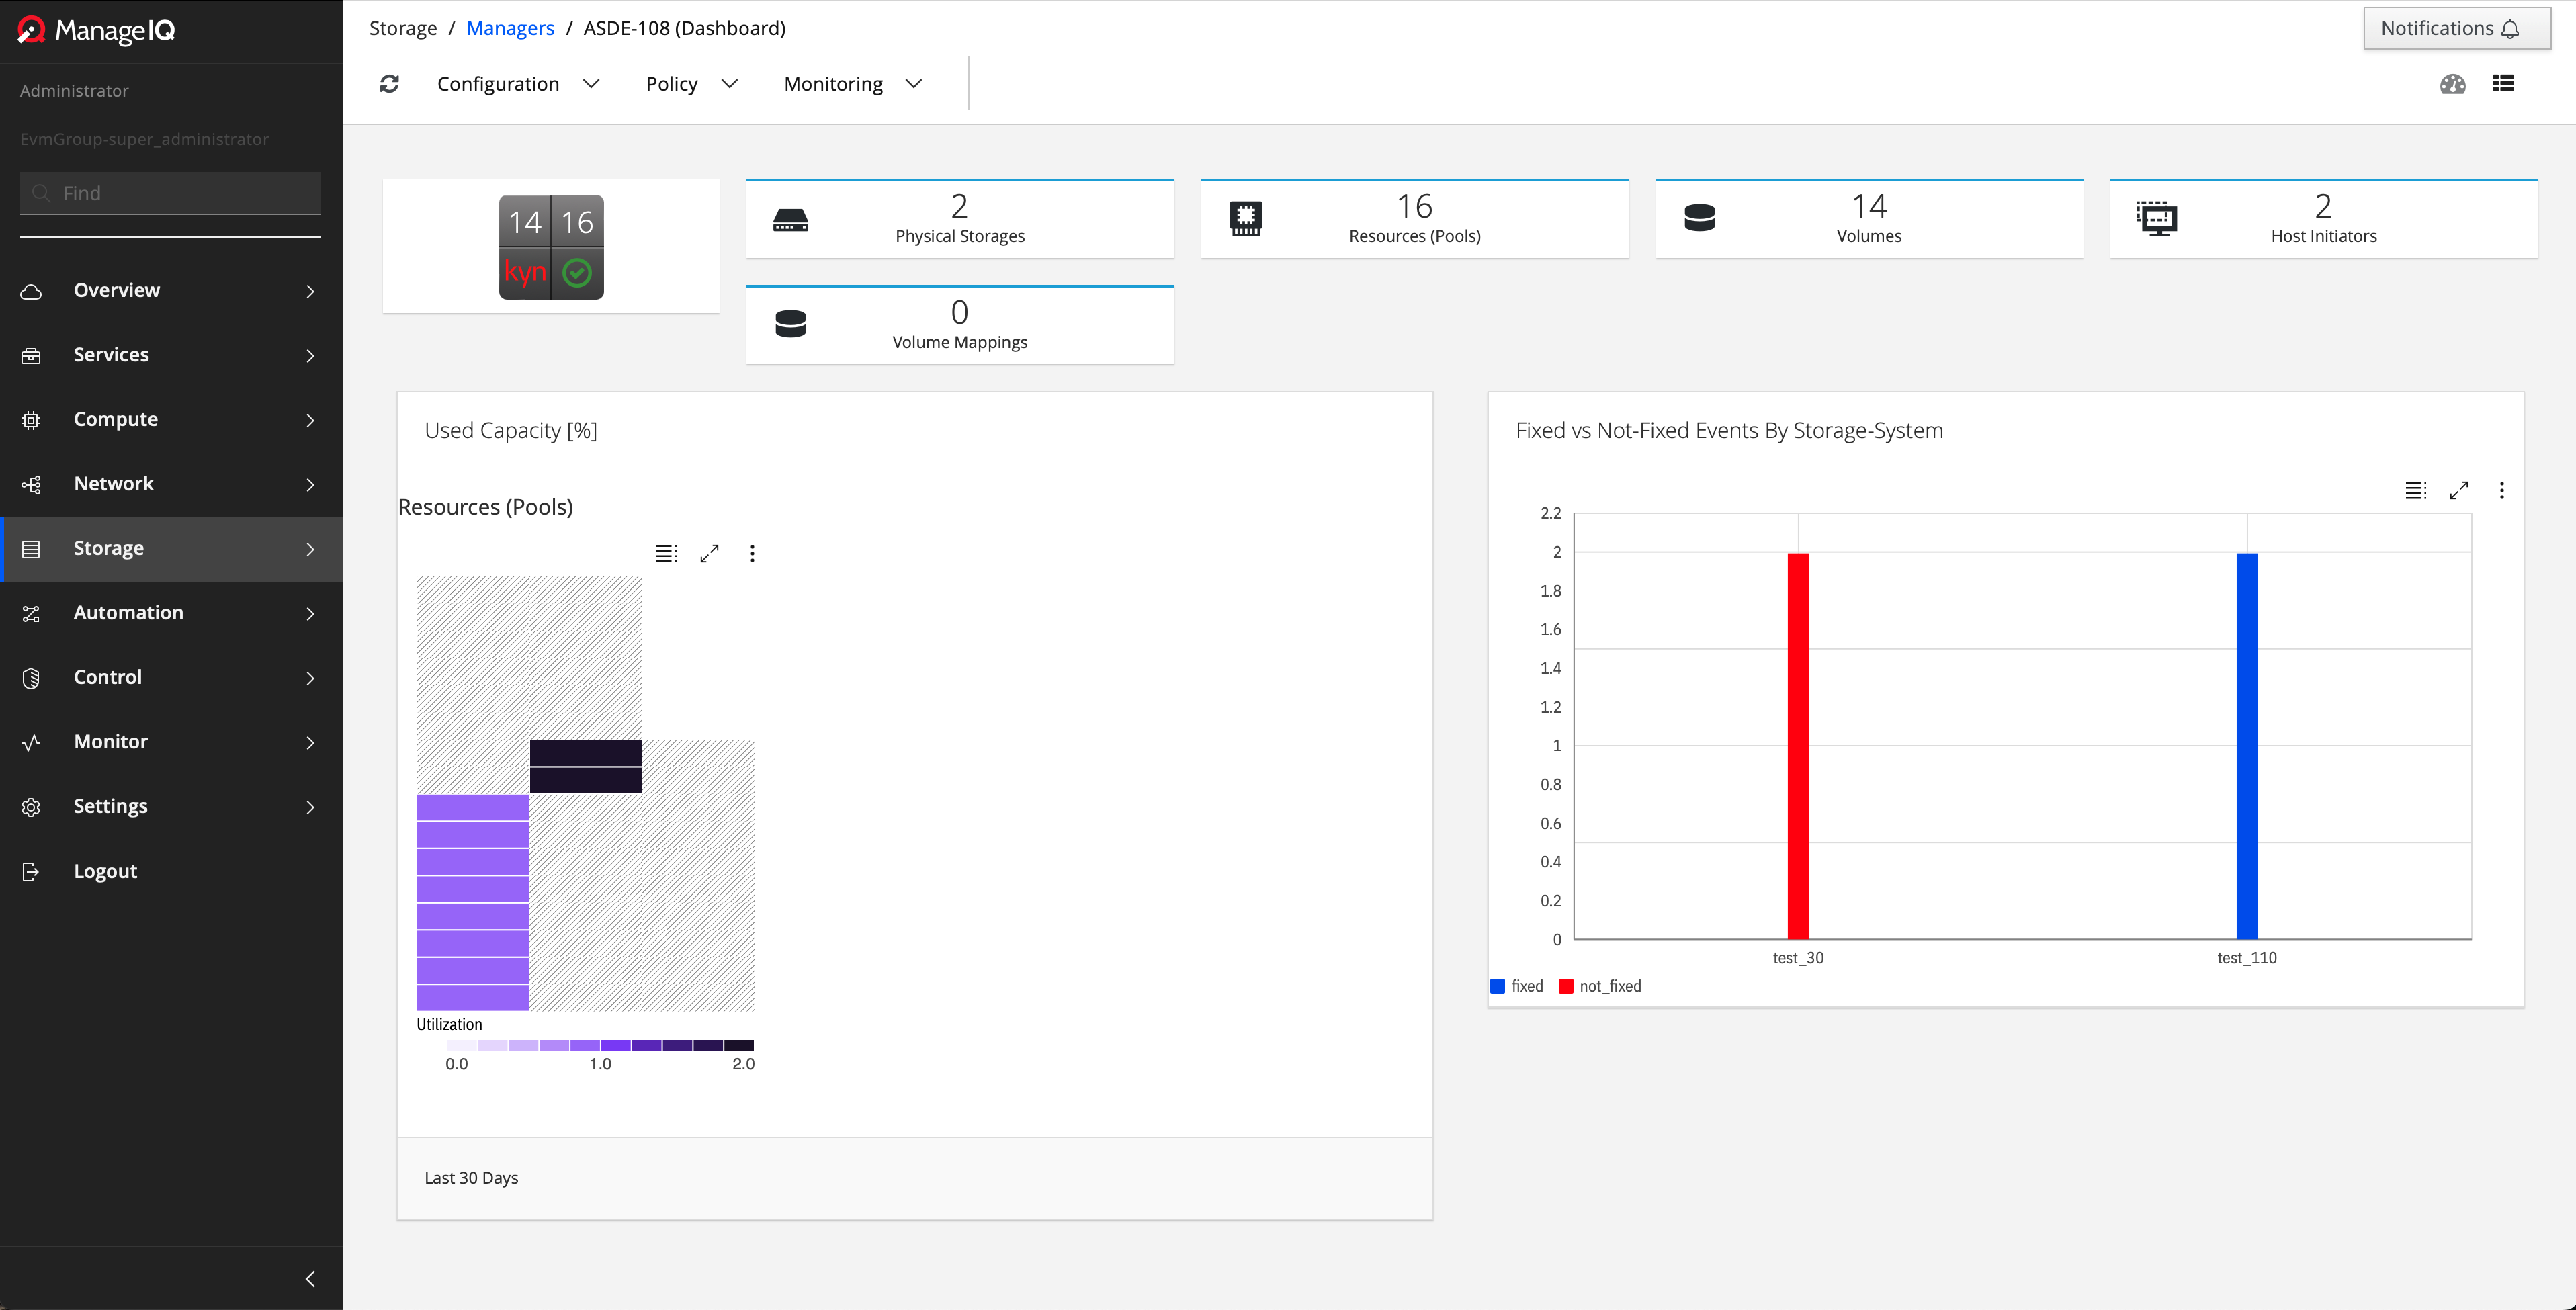
Task: Switch to dashboard view icon
Action: 2452,84
